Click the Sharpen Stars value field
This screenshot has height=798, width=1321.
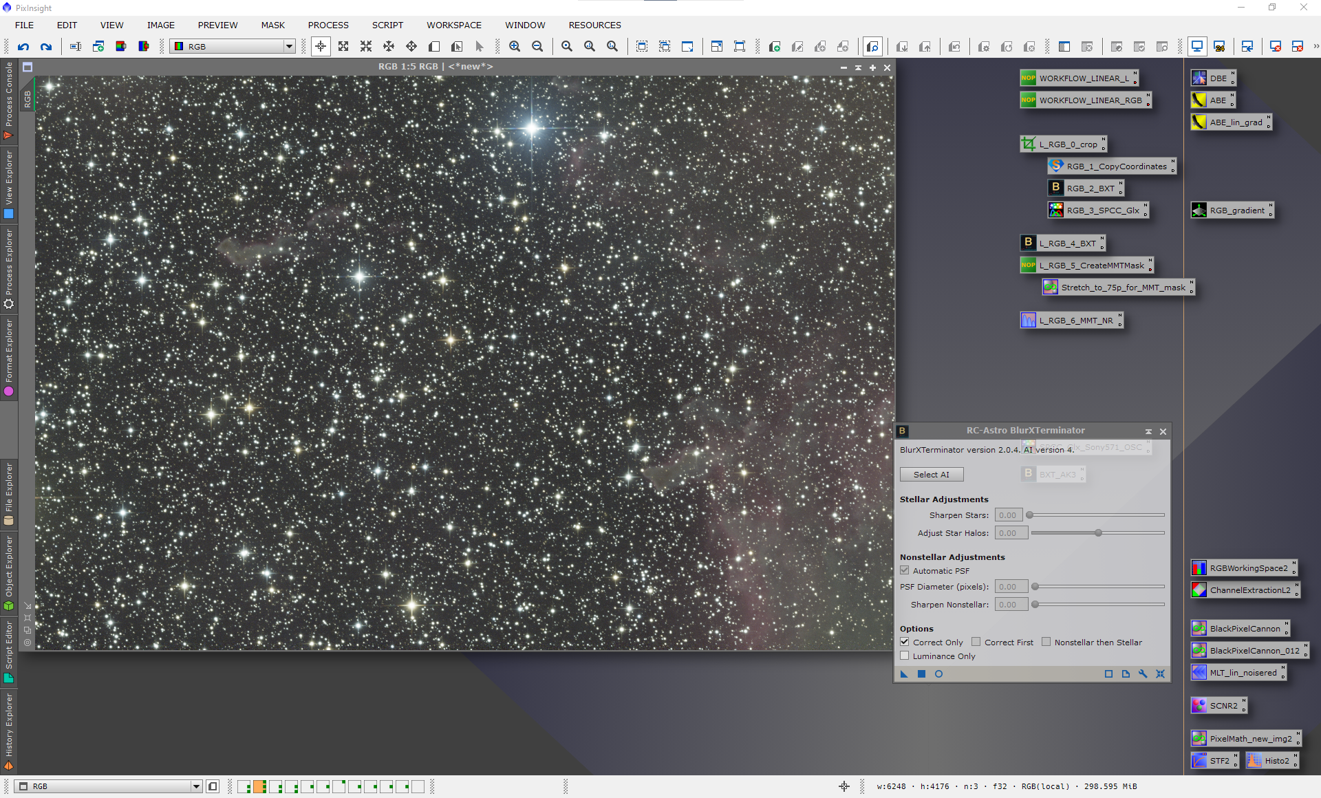click(1008, 515)
